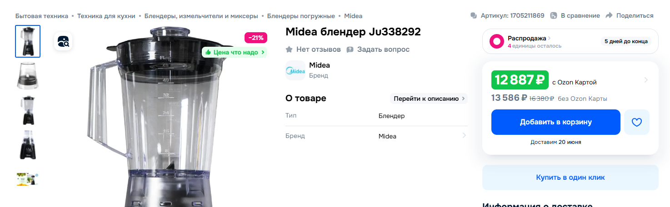Click the pink Распродажа circle icon
670x207 pixels.
pos(497,41)
